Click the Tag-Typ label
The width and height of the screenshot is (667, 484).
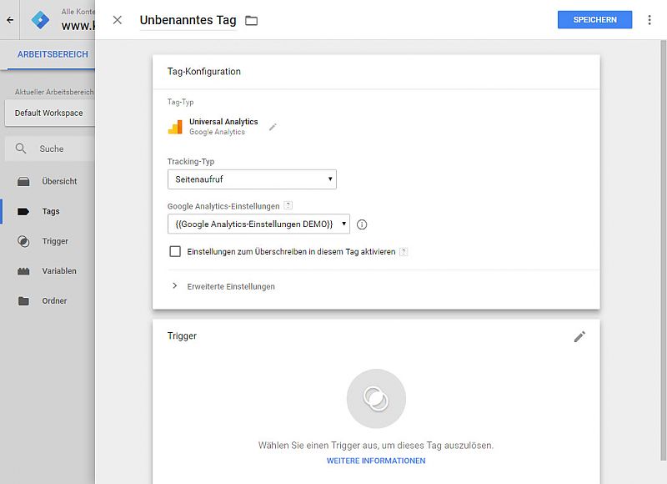click(180, 102)
